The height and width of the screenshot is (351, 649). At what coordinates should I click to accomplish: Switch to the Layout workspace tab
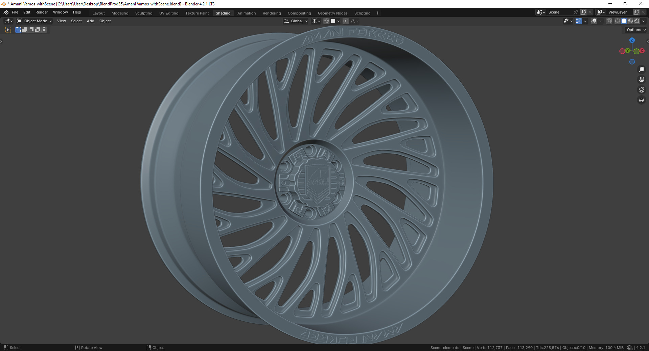99,13
